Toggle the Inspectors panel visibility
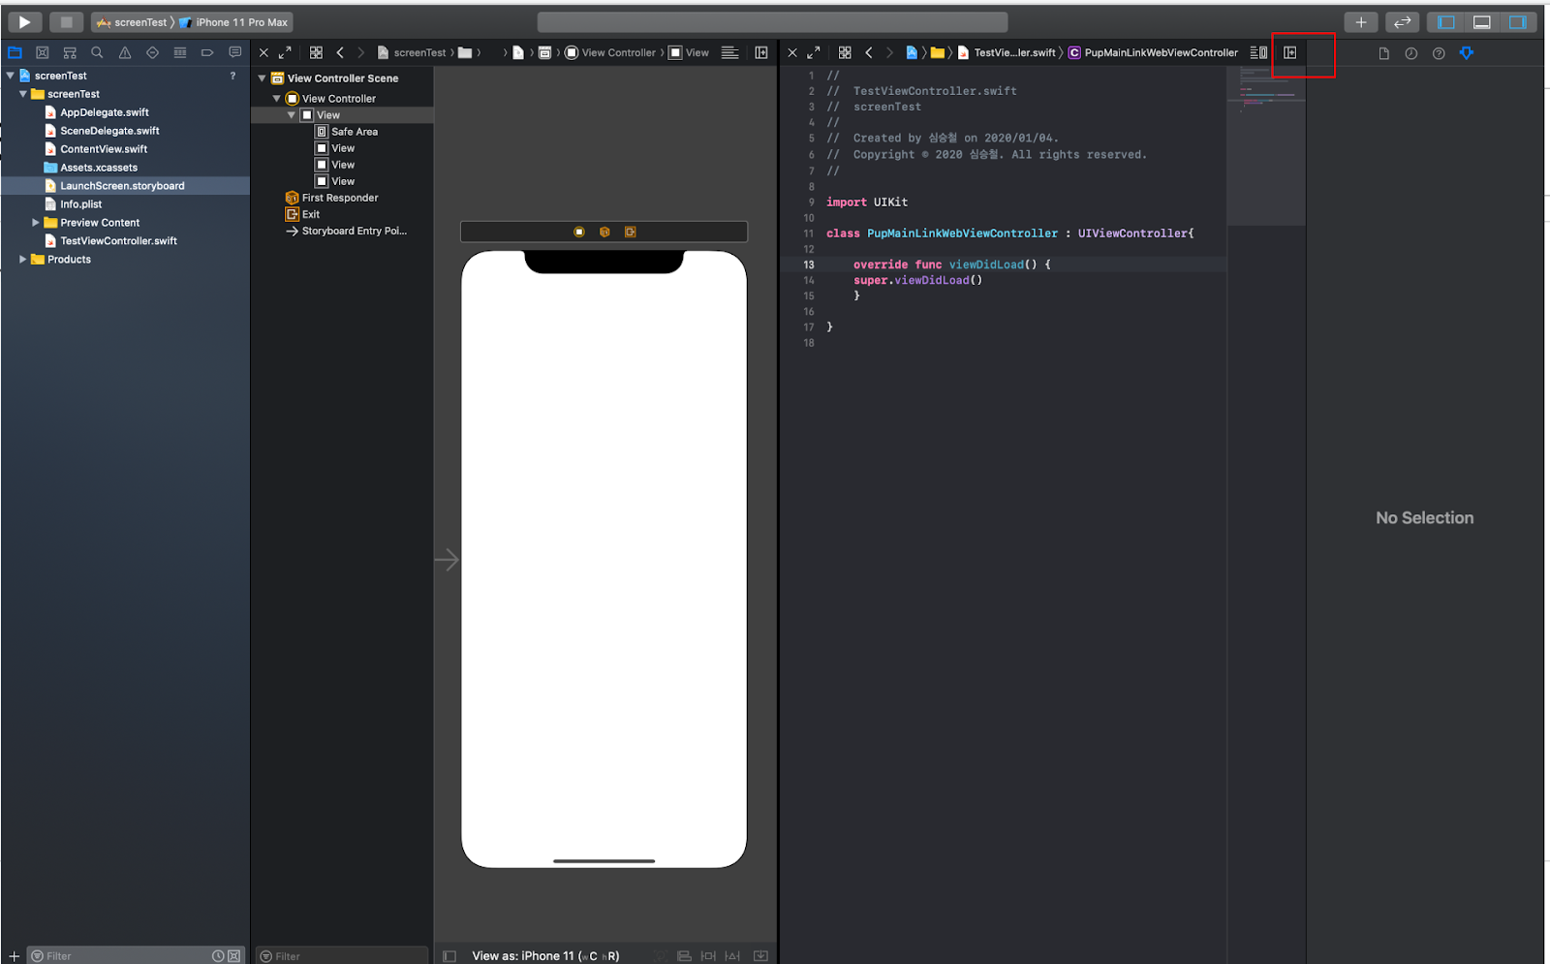The width and height of the screenshot is (1550, 964). click(x=1517, y=21)
